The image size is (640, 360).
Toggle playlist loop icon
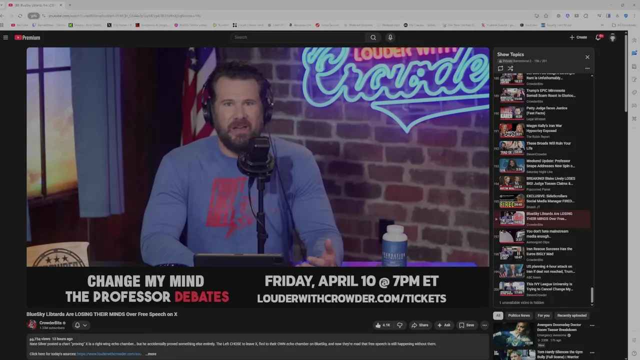pyautogui.click(x=500, y=68)
